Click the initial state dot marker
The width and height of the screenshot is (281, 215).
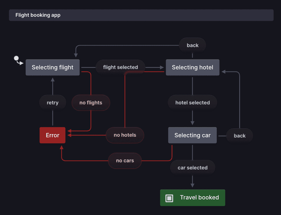(16, 58)
